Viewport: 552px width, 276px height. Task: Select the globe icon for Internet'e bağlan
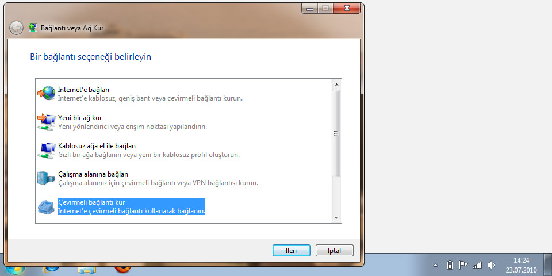point(47,93)
